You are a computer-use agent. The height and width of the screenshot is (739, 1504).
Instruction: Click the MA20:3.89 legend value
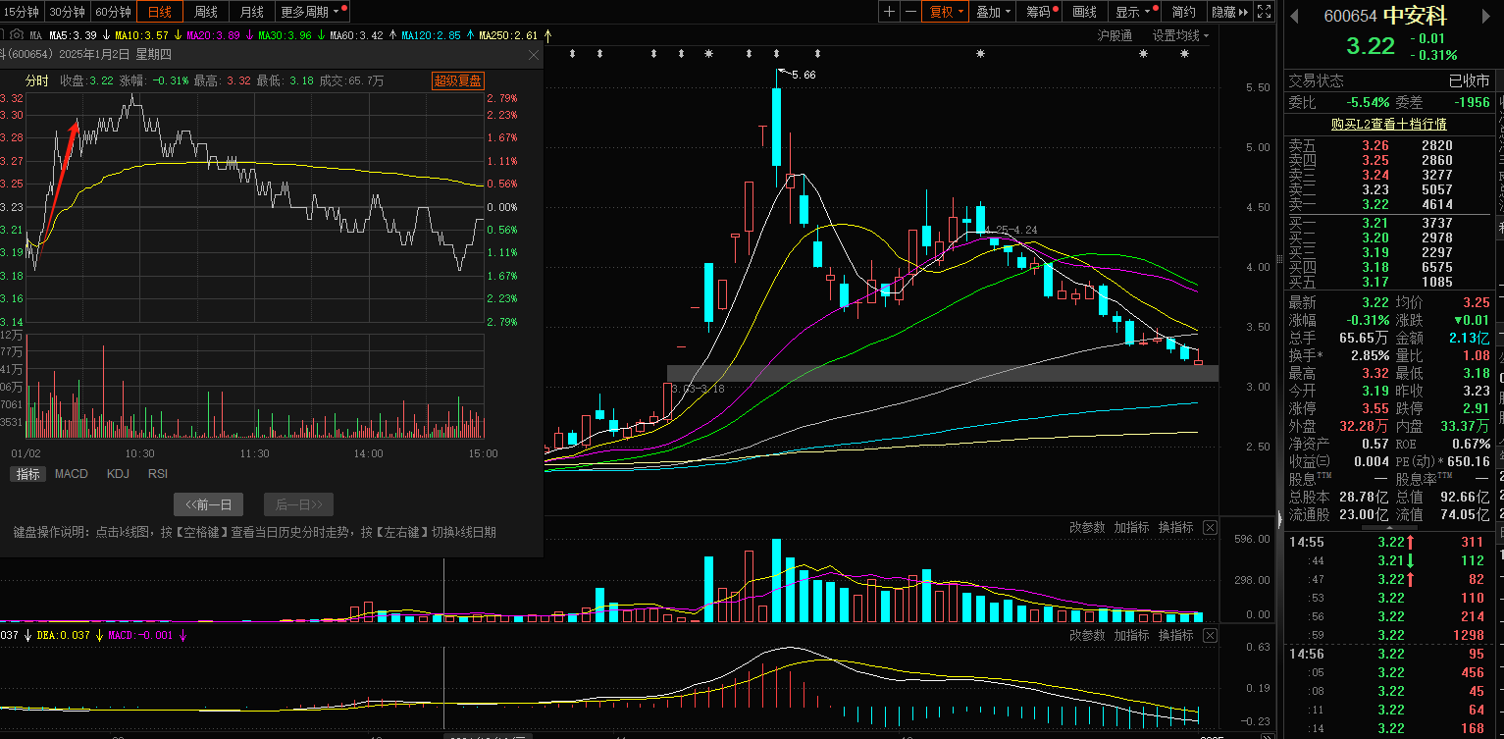(x=213, y=35)
